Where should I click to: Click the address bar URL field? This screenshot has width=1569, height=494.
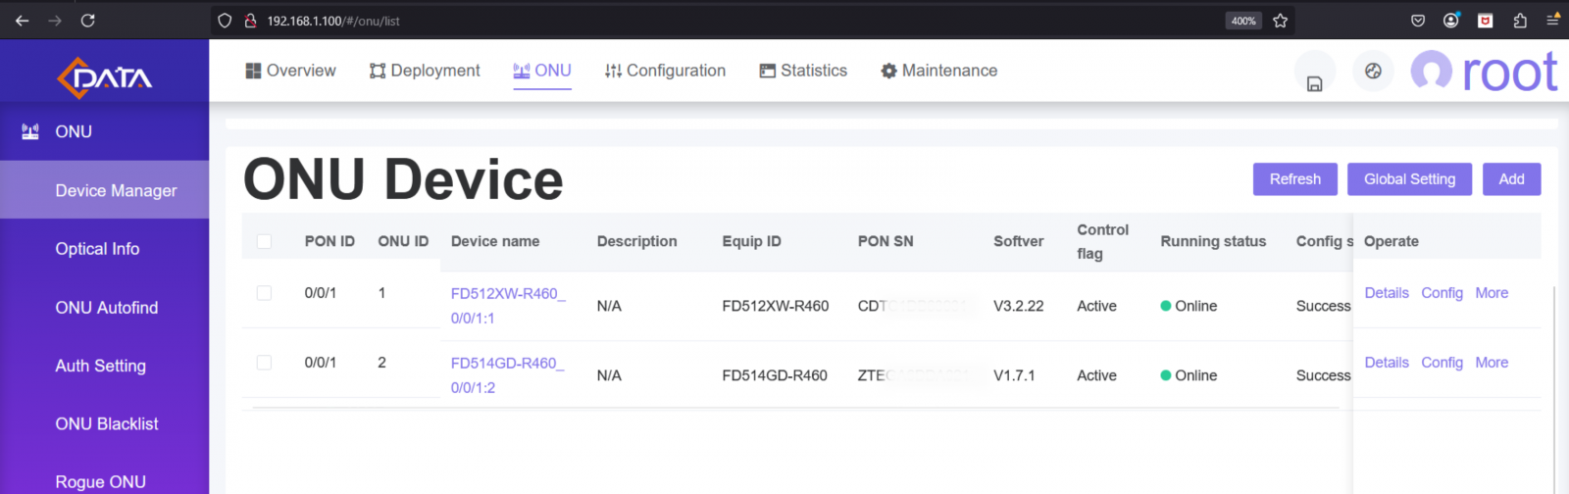point(686,21)
